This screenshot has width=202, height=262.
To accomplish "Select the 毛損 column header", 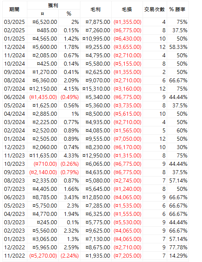I will point(127,10).
